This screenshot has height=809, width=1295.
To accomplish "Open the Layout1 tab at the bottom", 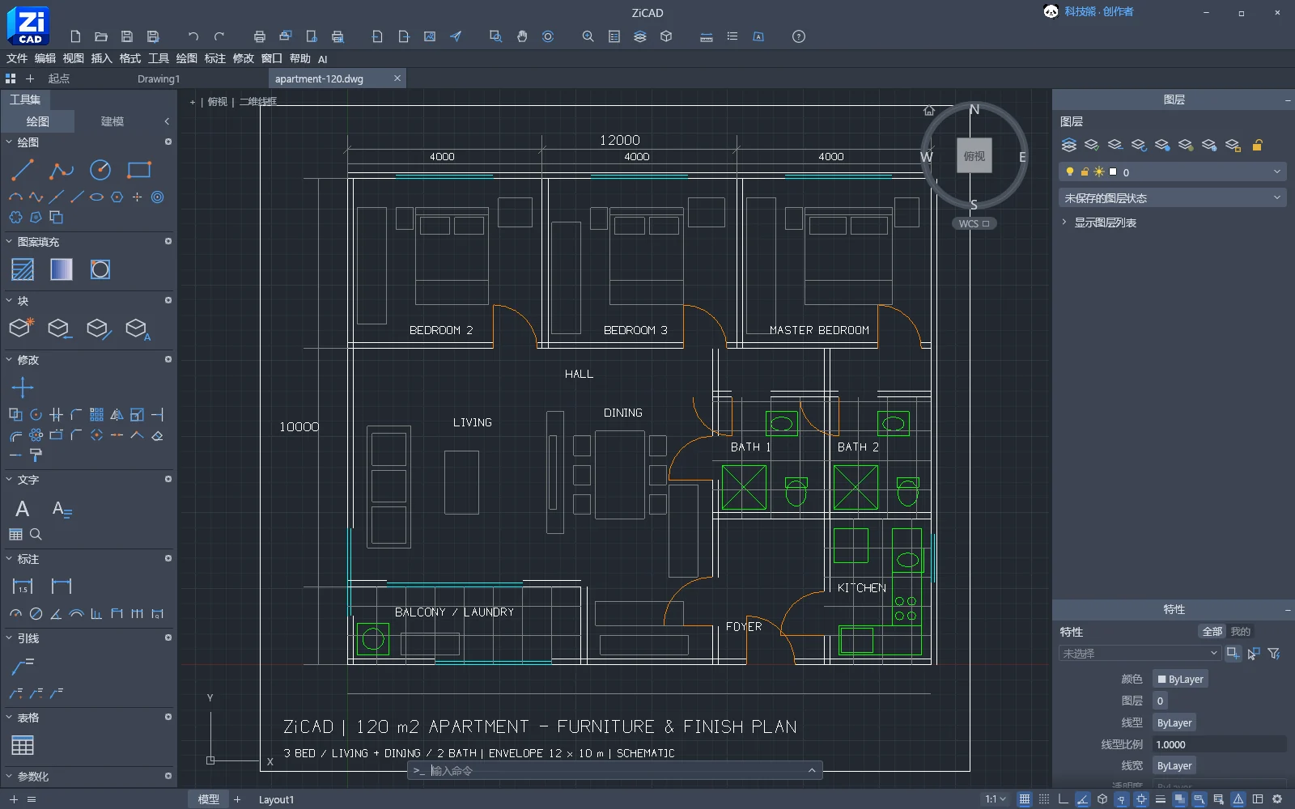I will pyautogui.click(x=276, y=799).
